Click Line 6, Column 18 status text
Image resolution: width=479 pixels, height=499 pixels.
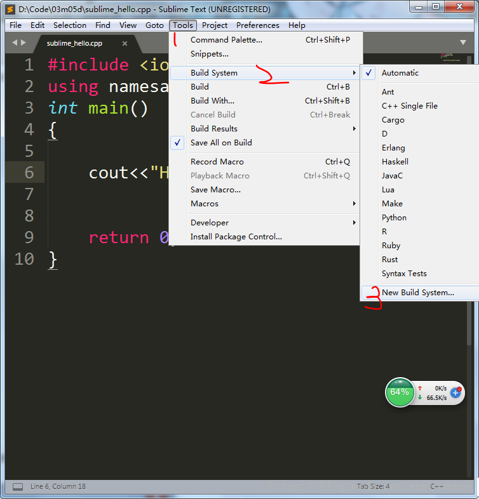pos(58,486)
